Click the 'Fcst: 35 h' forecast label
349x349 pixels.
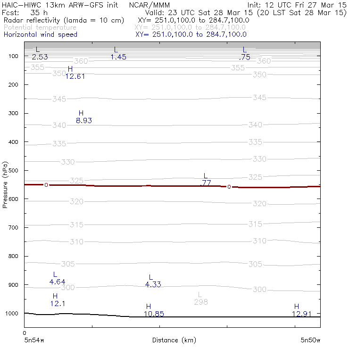pyautogui.click(x=25, y=13)
